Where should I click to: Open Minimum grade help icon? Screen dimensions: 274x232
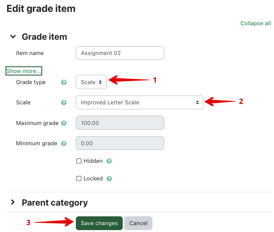[64, 143]
